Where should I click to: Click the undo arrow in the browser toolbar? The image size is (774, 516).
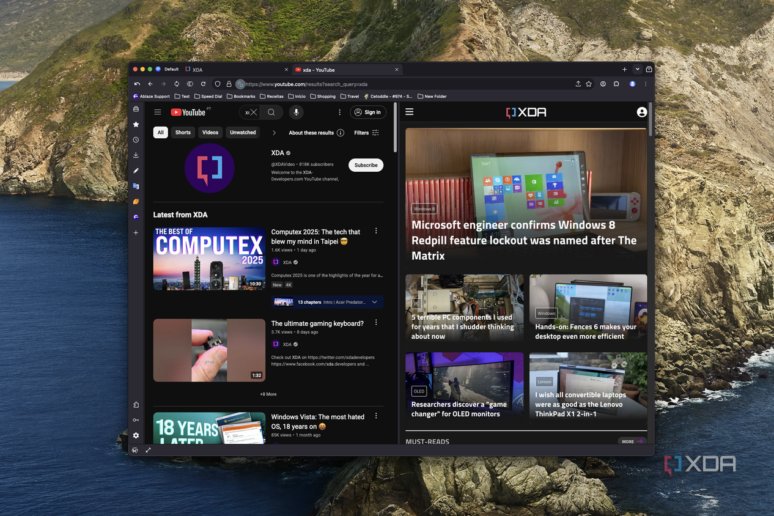[137, 84]
